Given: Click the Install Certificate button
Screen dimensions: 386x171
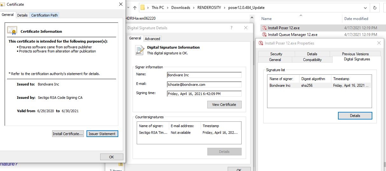Looking at the screenshot, I should [68, 134].
